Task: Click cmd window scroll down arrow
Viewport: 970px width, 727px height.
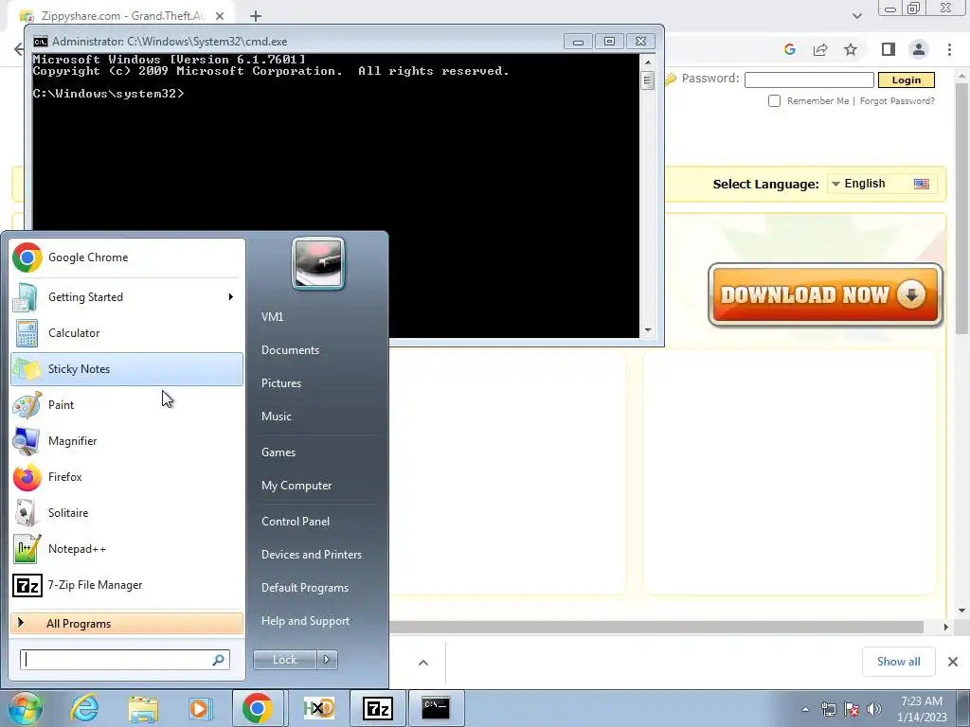Action: coord(648,330)
